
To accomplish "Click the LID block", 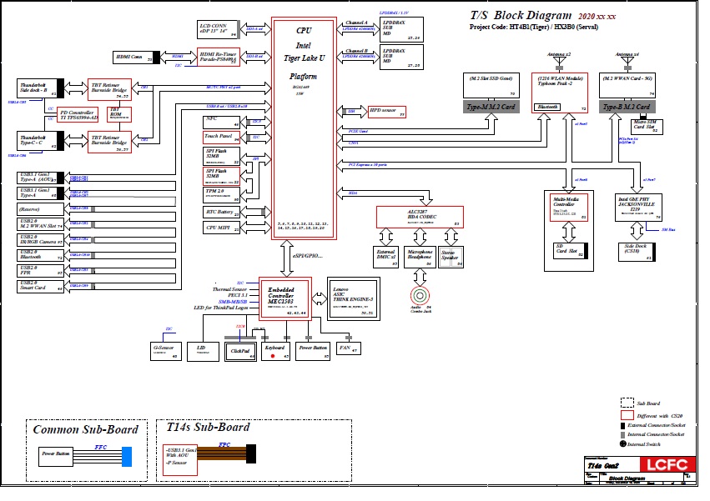I will coord(203,351).
